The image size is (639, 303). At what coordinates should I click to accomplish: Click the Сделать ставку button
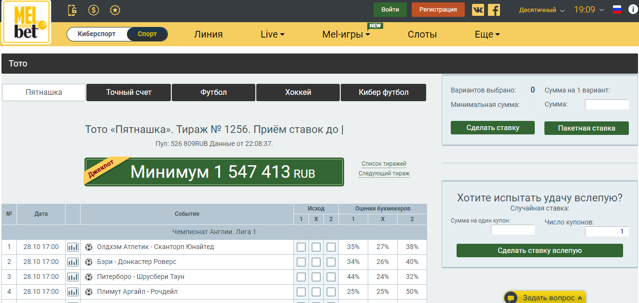coord(493,128)
